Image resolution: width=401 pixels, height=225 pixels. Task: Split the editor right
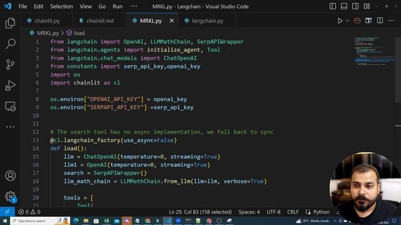[380, 21]
